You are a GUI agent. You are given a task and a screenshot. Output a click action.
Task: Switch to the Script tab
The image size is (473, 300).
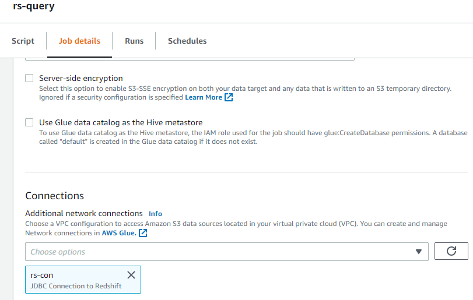click(x=23, y=41)
